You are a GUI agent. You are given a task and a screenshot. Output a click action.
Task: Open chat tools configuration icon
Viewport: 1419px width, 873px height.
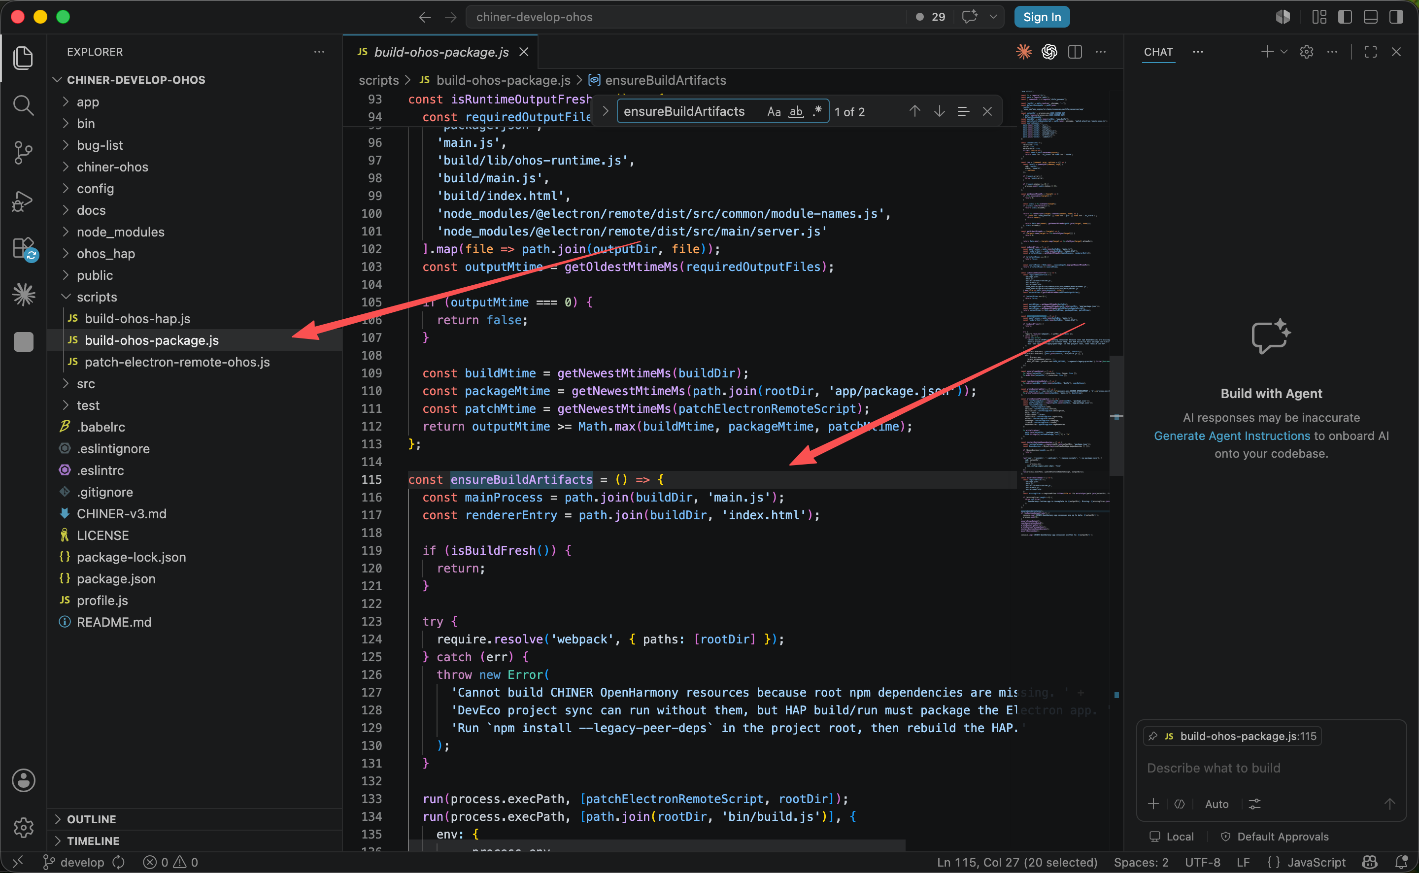[1254, 804]
